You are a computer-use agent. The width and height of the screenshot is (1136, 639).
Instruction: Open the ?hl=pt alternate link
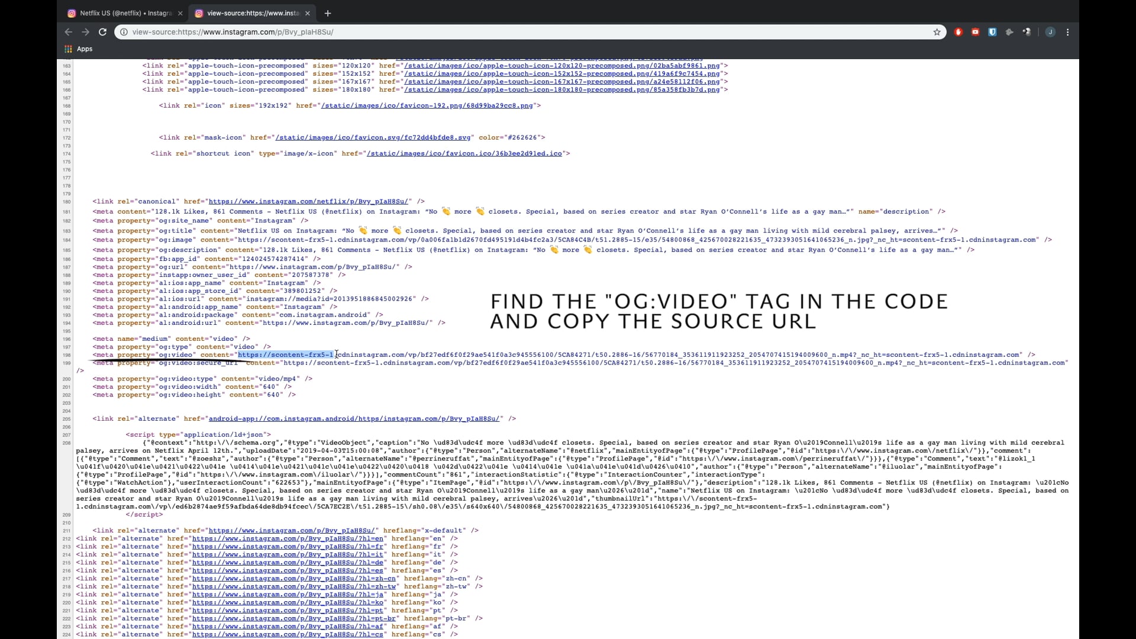pos(289,611)
